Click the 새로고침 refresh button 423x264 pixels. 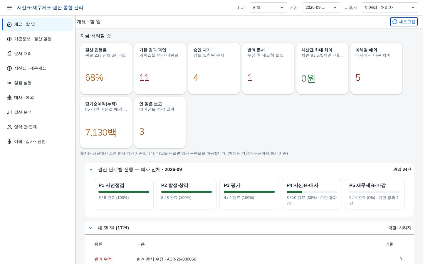click(404, 22)
